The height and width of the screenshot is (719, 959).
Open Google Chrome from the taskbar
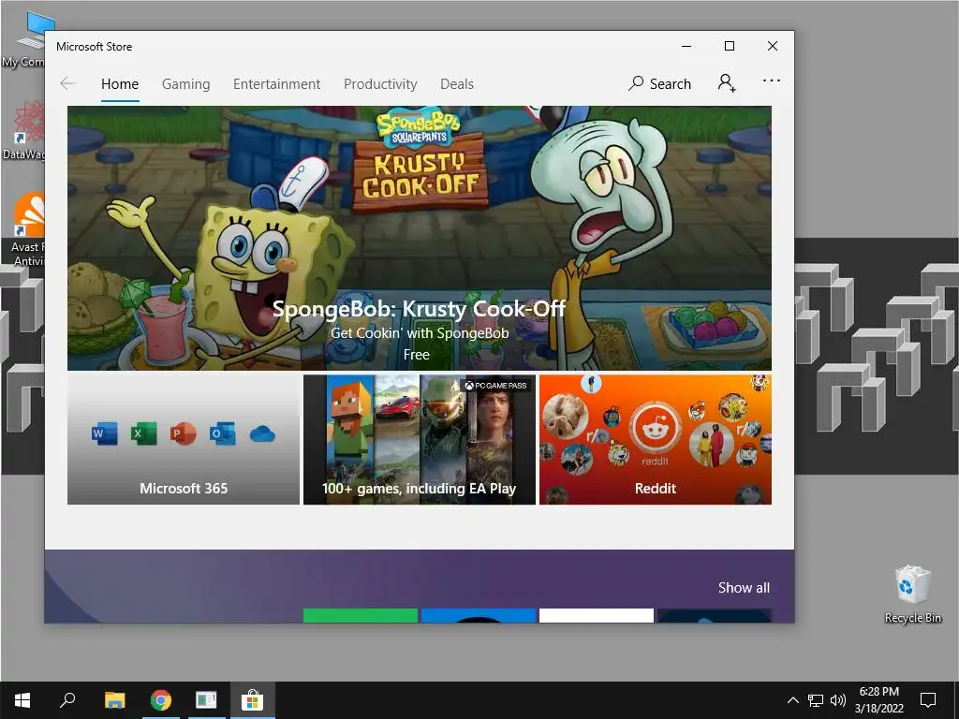(x=161, y=700)
